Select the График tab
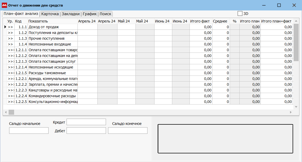302x162 pixels. click(x=90, y=14)
